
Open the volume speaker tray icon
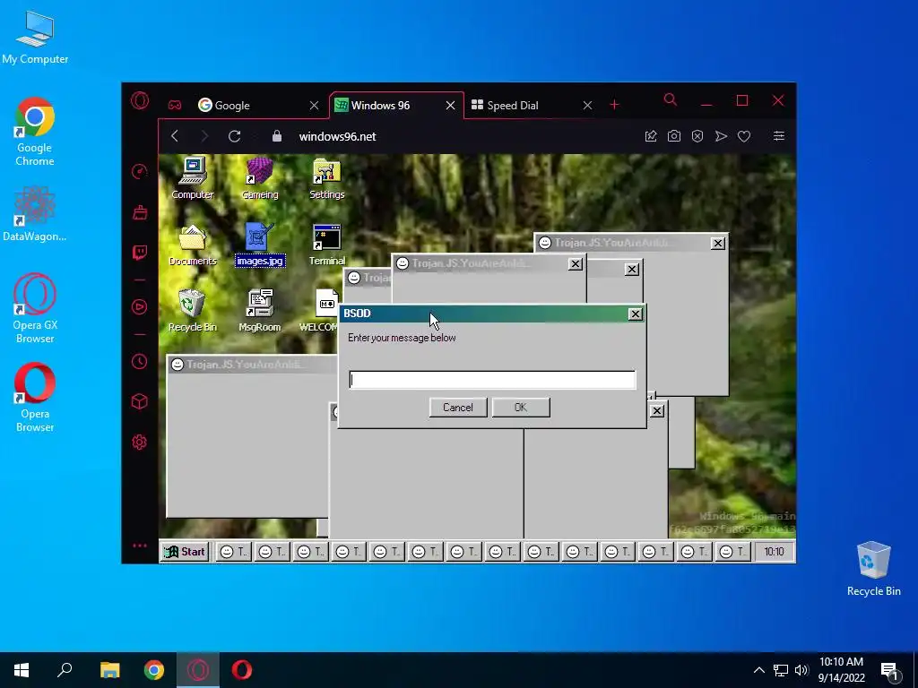point(801,670)
